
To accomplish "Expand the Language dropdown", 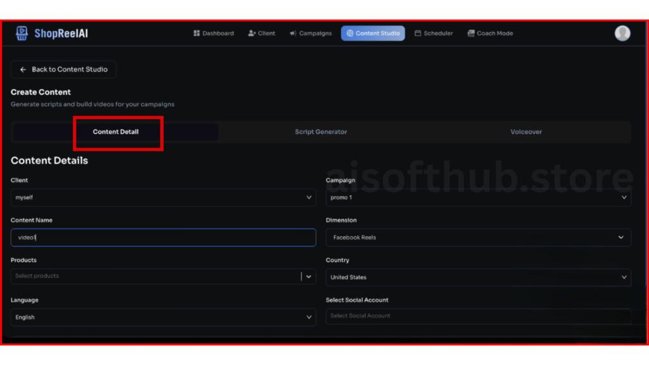I will [163, 317].
